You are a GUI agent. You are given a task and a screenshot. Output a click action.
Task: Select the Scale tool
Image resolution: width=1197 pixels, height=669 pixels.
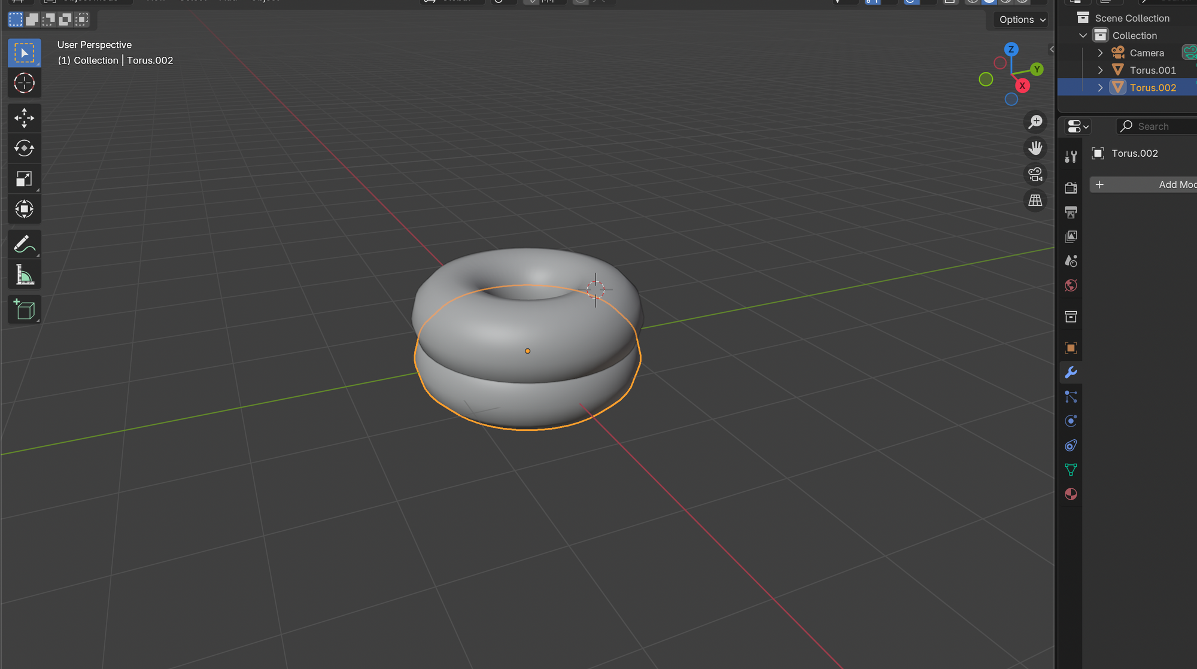pos(25,179)
